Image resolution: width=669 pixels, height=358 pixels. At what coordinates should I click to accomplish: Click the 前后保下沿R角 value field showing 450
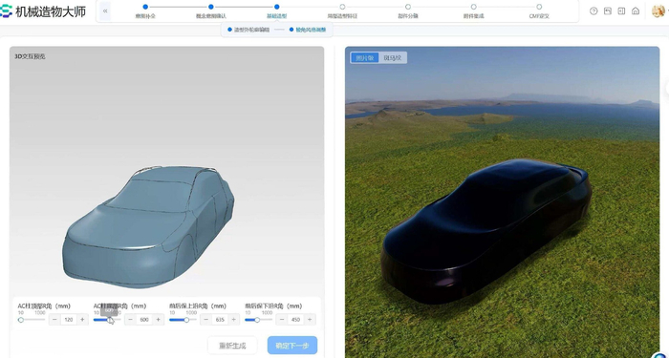295,319
